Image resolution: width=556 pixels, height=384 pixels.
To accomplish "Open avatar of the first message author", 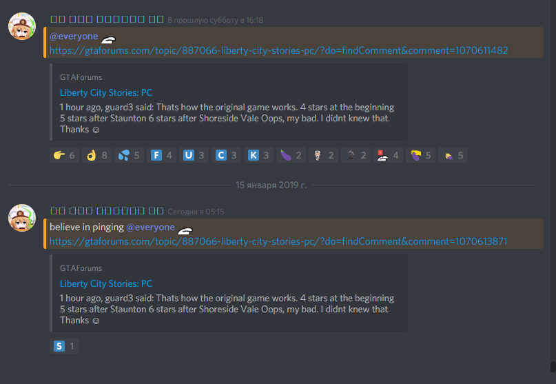I will [x=22, y=26].
